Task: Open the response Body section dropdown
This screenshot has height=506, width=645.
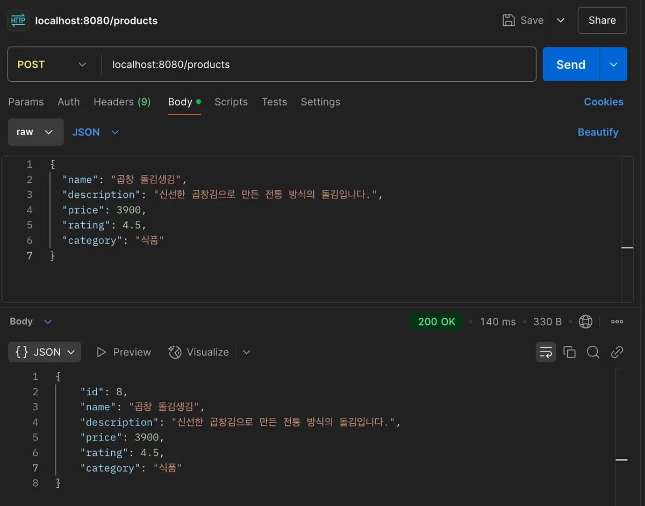Action: pos(31,322)
